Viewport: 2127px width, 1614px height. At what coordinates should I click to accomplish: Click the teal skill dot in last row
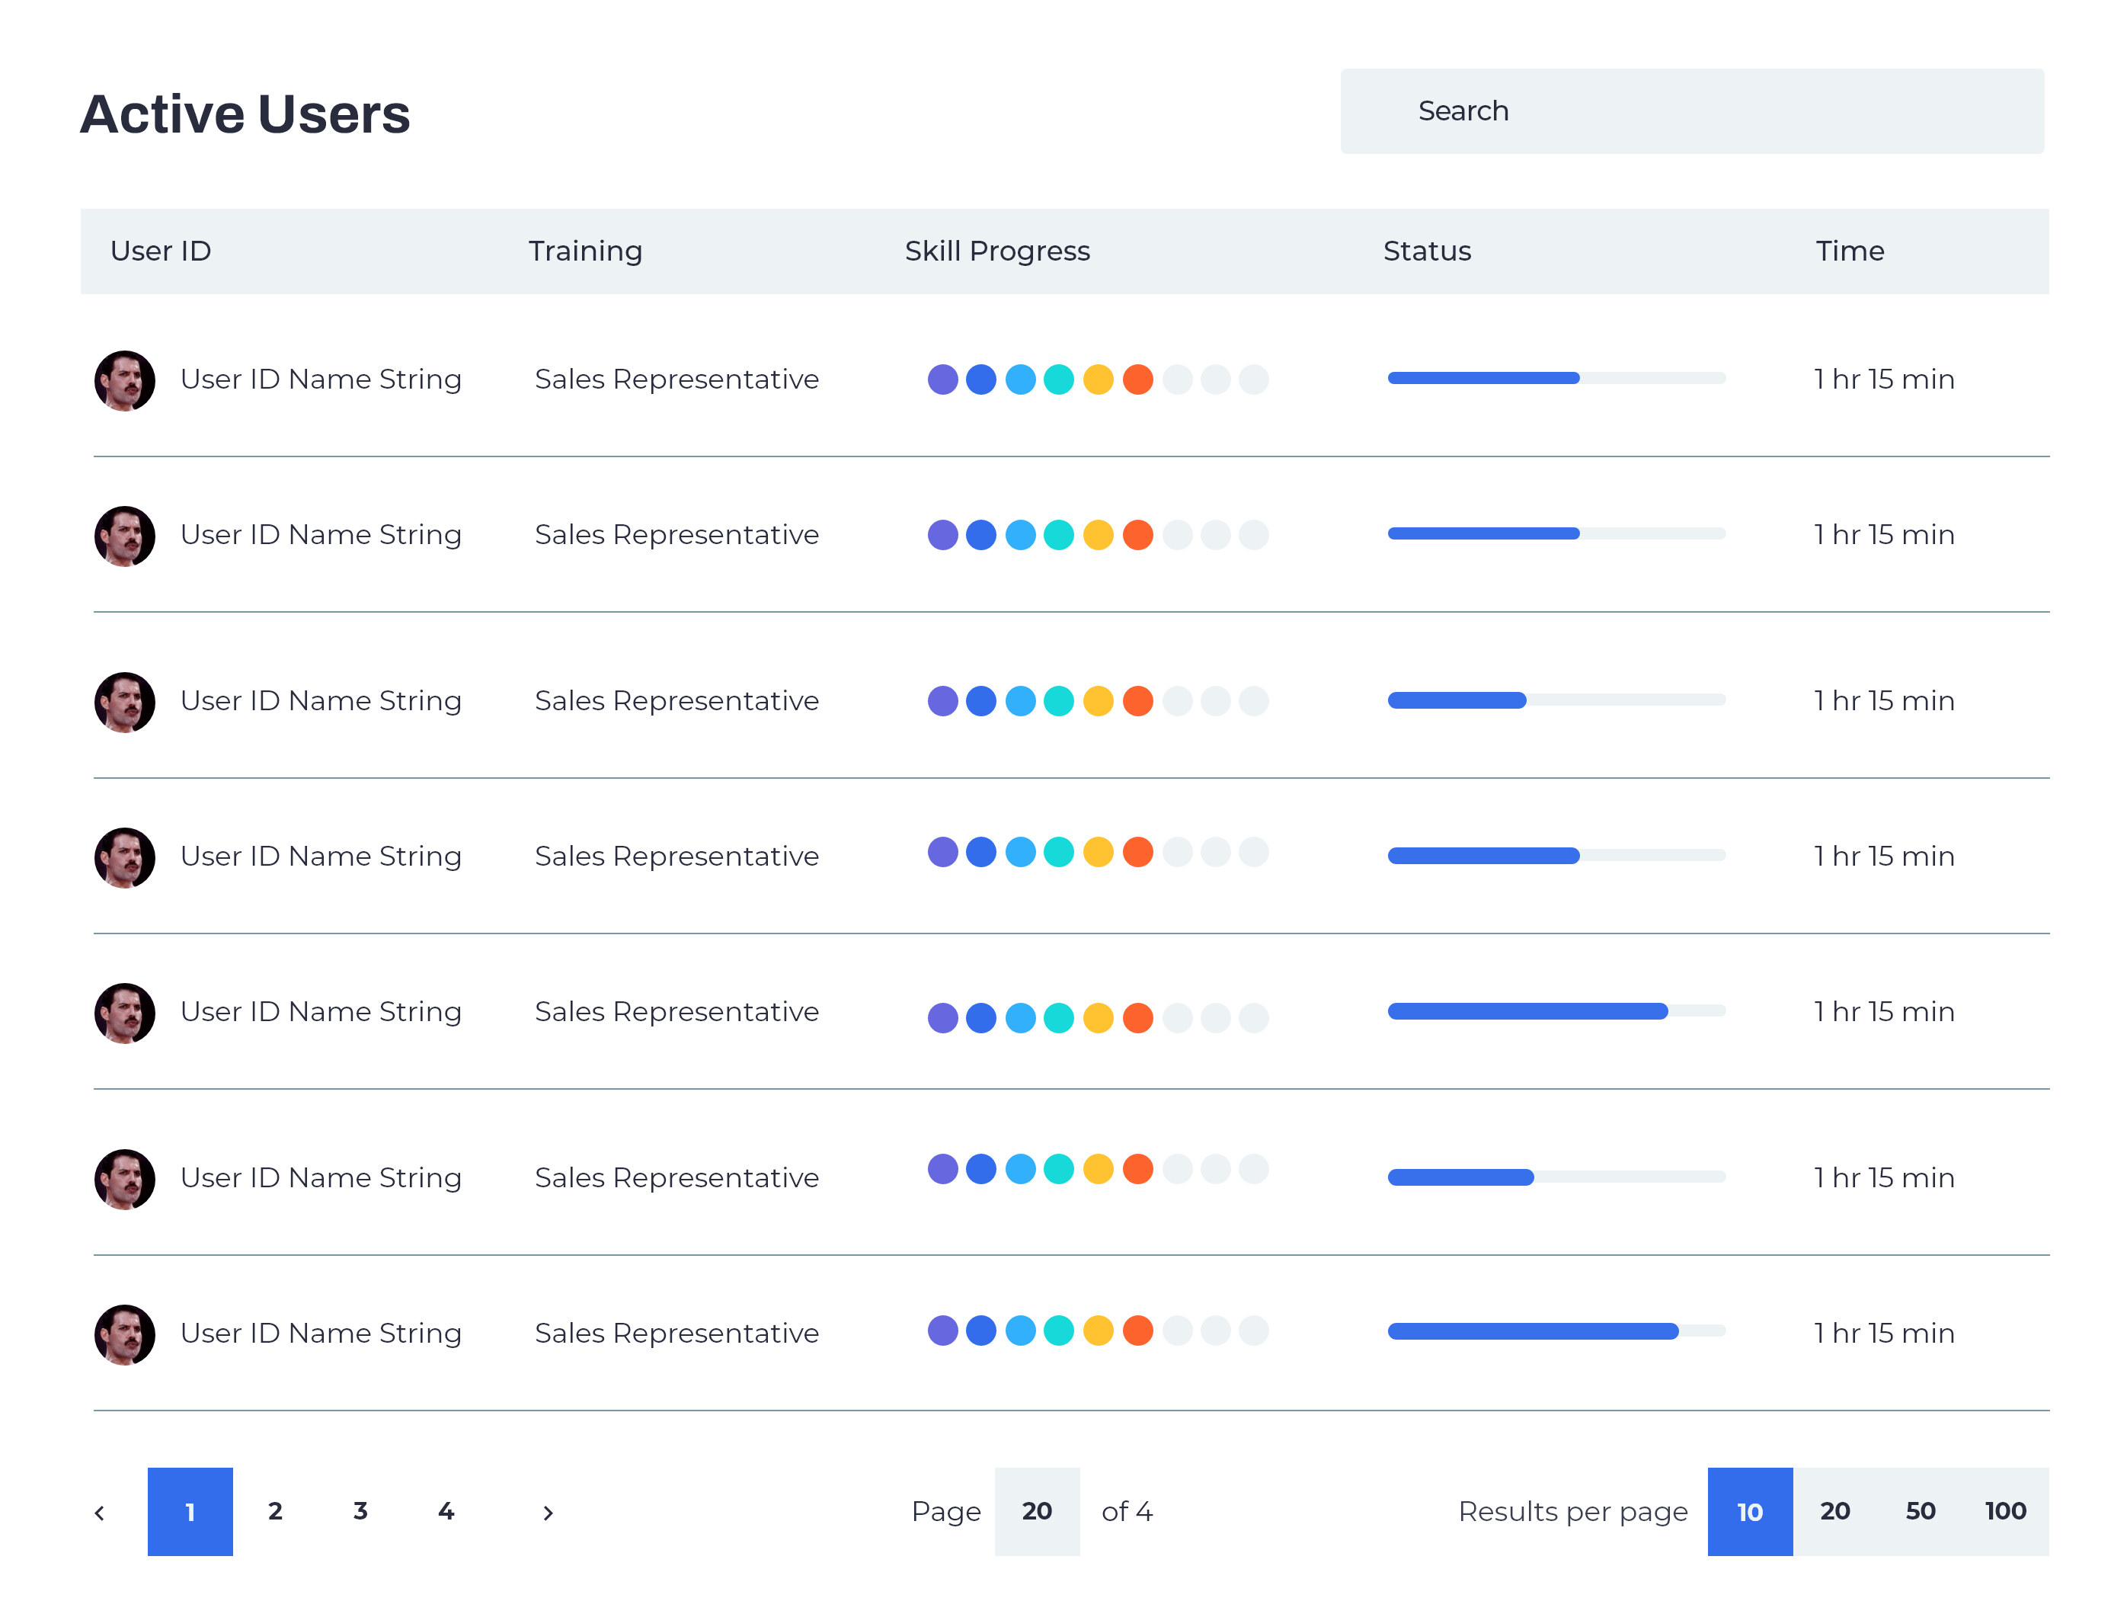click(x=1059, y=1331)
